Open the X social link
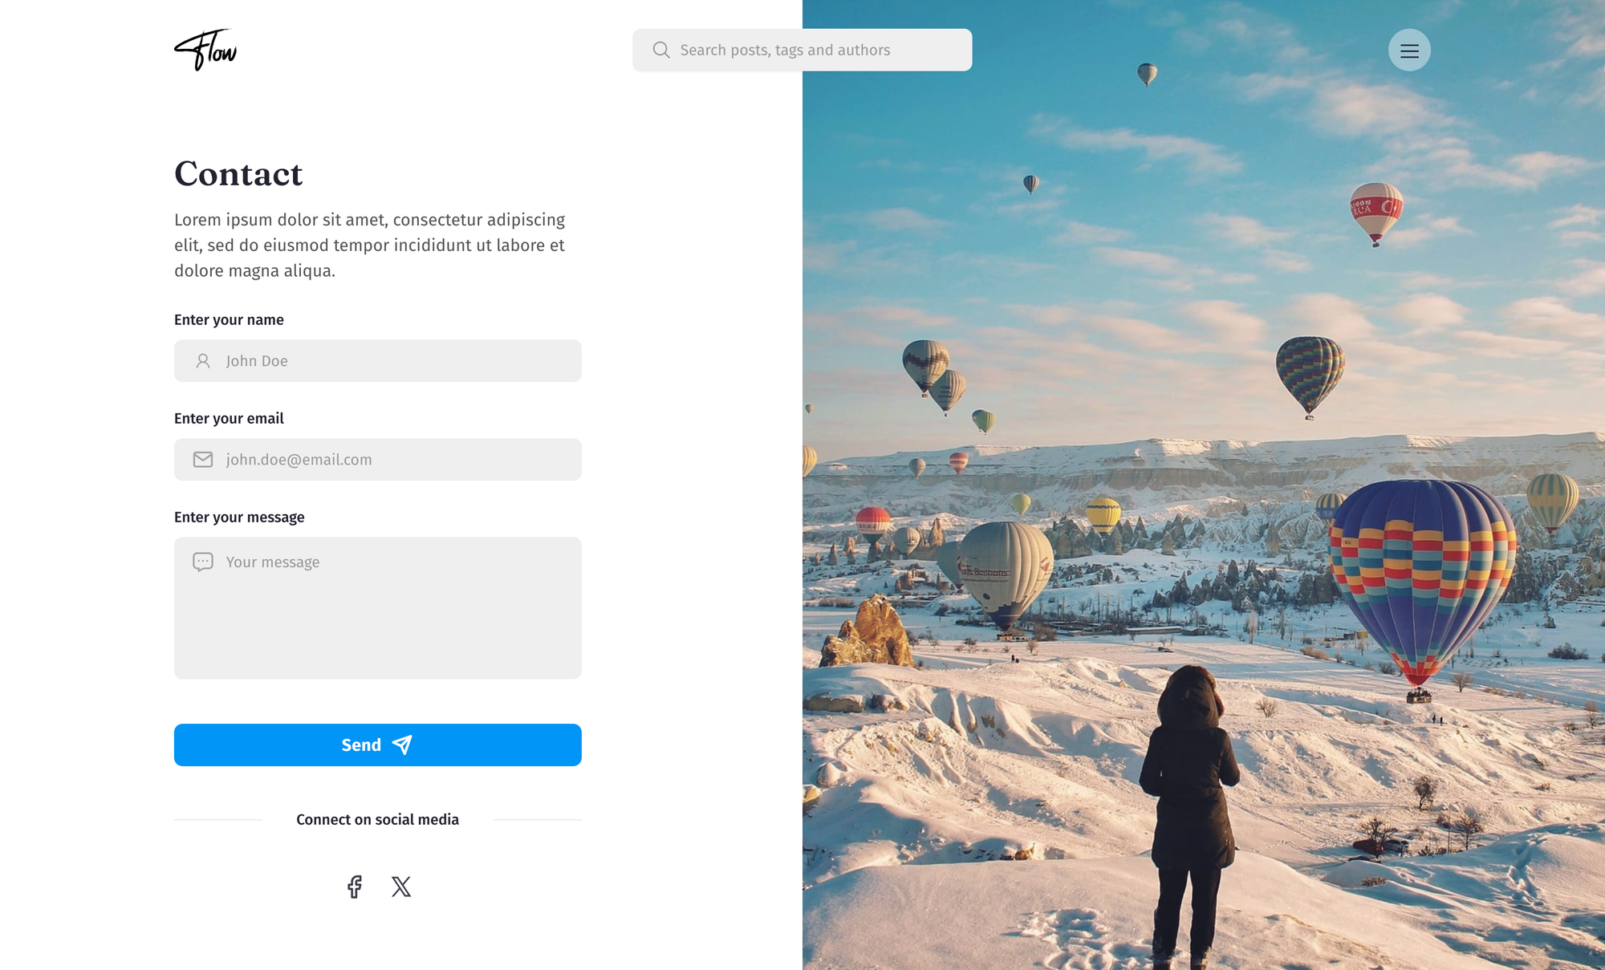1605x970 pixels. click(401, 887)
